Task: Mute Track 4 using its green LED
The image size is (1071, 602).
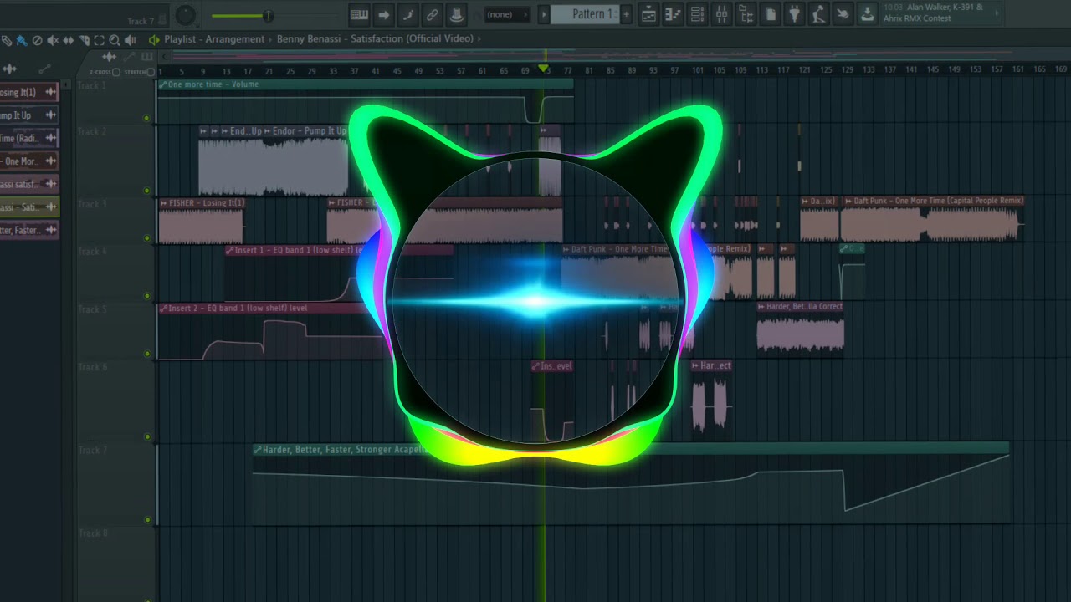Action: click(x=146, y=295)
